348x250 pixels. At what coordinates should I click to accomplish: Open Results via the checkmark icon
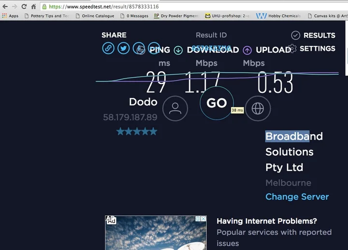pos(296,35)
